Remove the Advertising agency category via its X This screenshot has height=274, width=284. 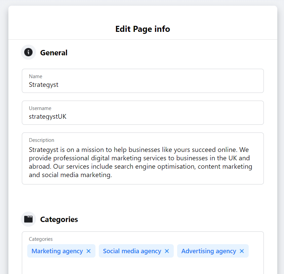[x=242, y=251]
